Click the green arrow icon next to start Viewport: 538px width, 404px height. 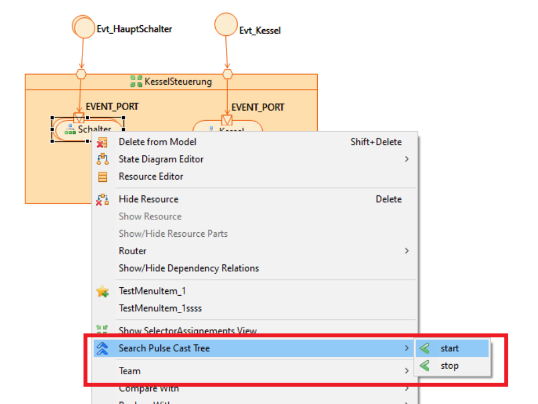click(x=425, y=348)
